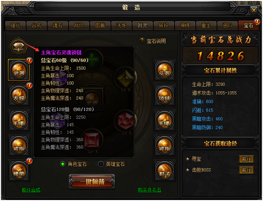Select the 头盔 helmet equipment slot
The image size is (263, 201).
click(x=164, y=70)
